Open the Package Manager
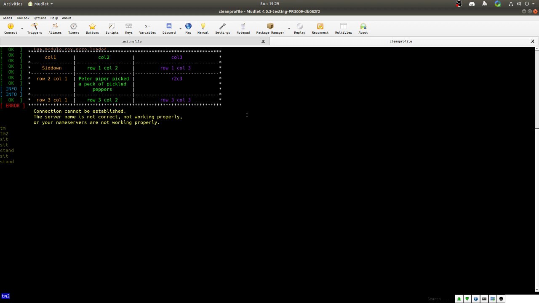 pyautogui.click(x=270, y=28)
